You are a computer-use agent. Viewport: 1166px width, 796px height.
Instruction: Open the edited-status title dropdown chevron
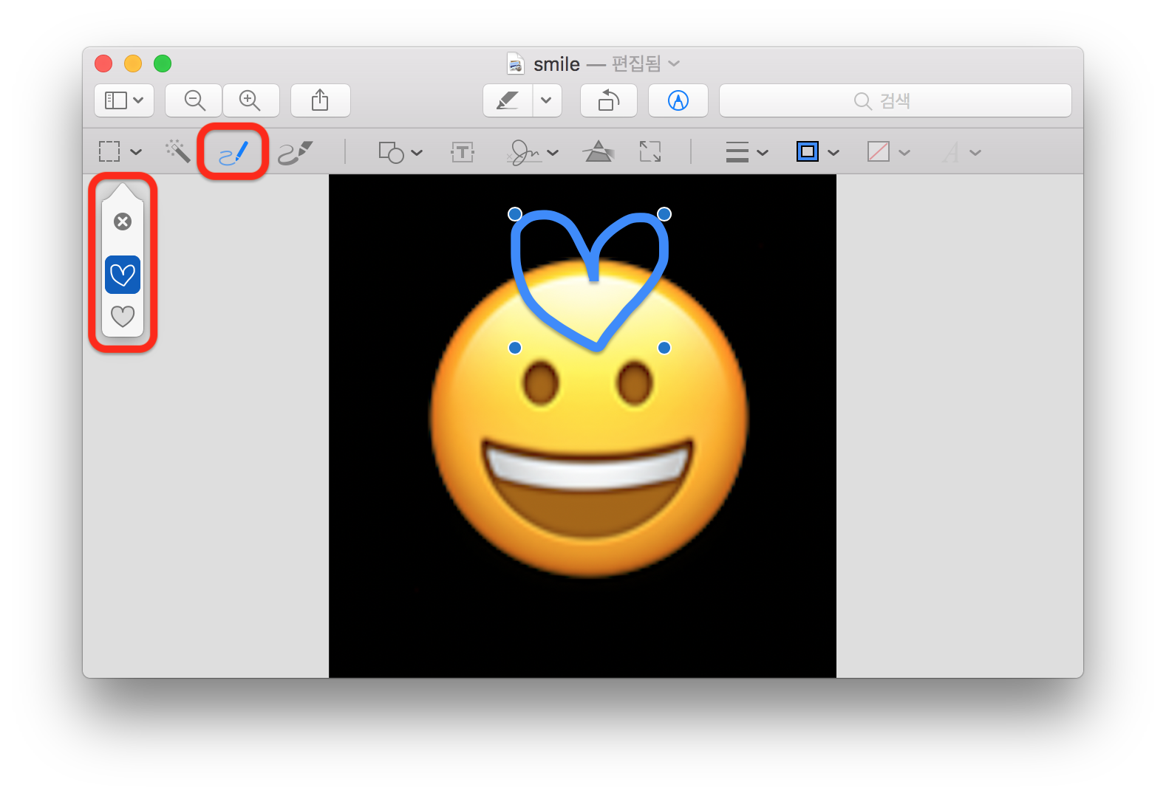point(674,64)
